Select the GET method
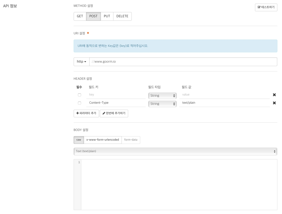 pyautogui.click(x=80, y=16)
